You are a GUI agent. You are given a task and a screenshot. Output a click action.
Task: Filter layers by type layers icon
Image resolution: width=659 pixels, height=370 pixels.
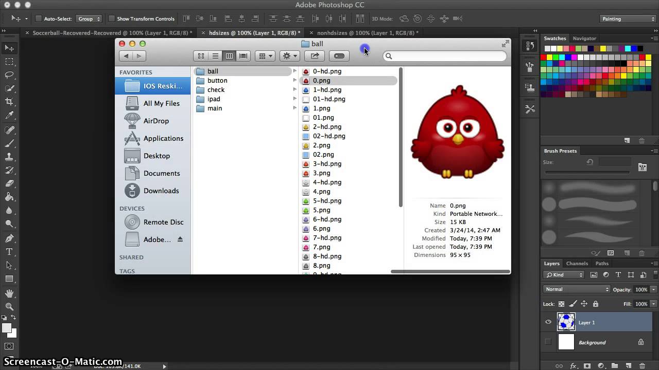pos(618,275)
